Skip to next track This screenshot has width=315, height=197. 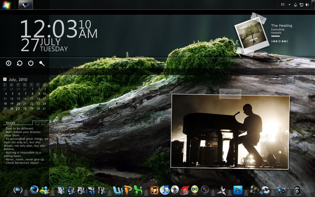click(x=284, y=41)
